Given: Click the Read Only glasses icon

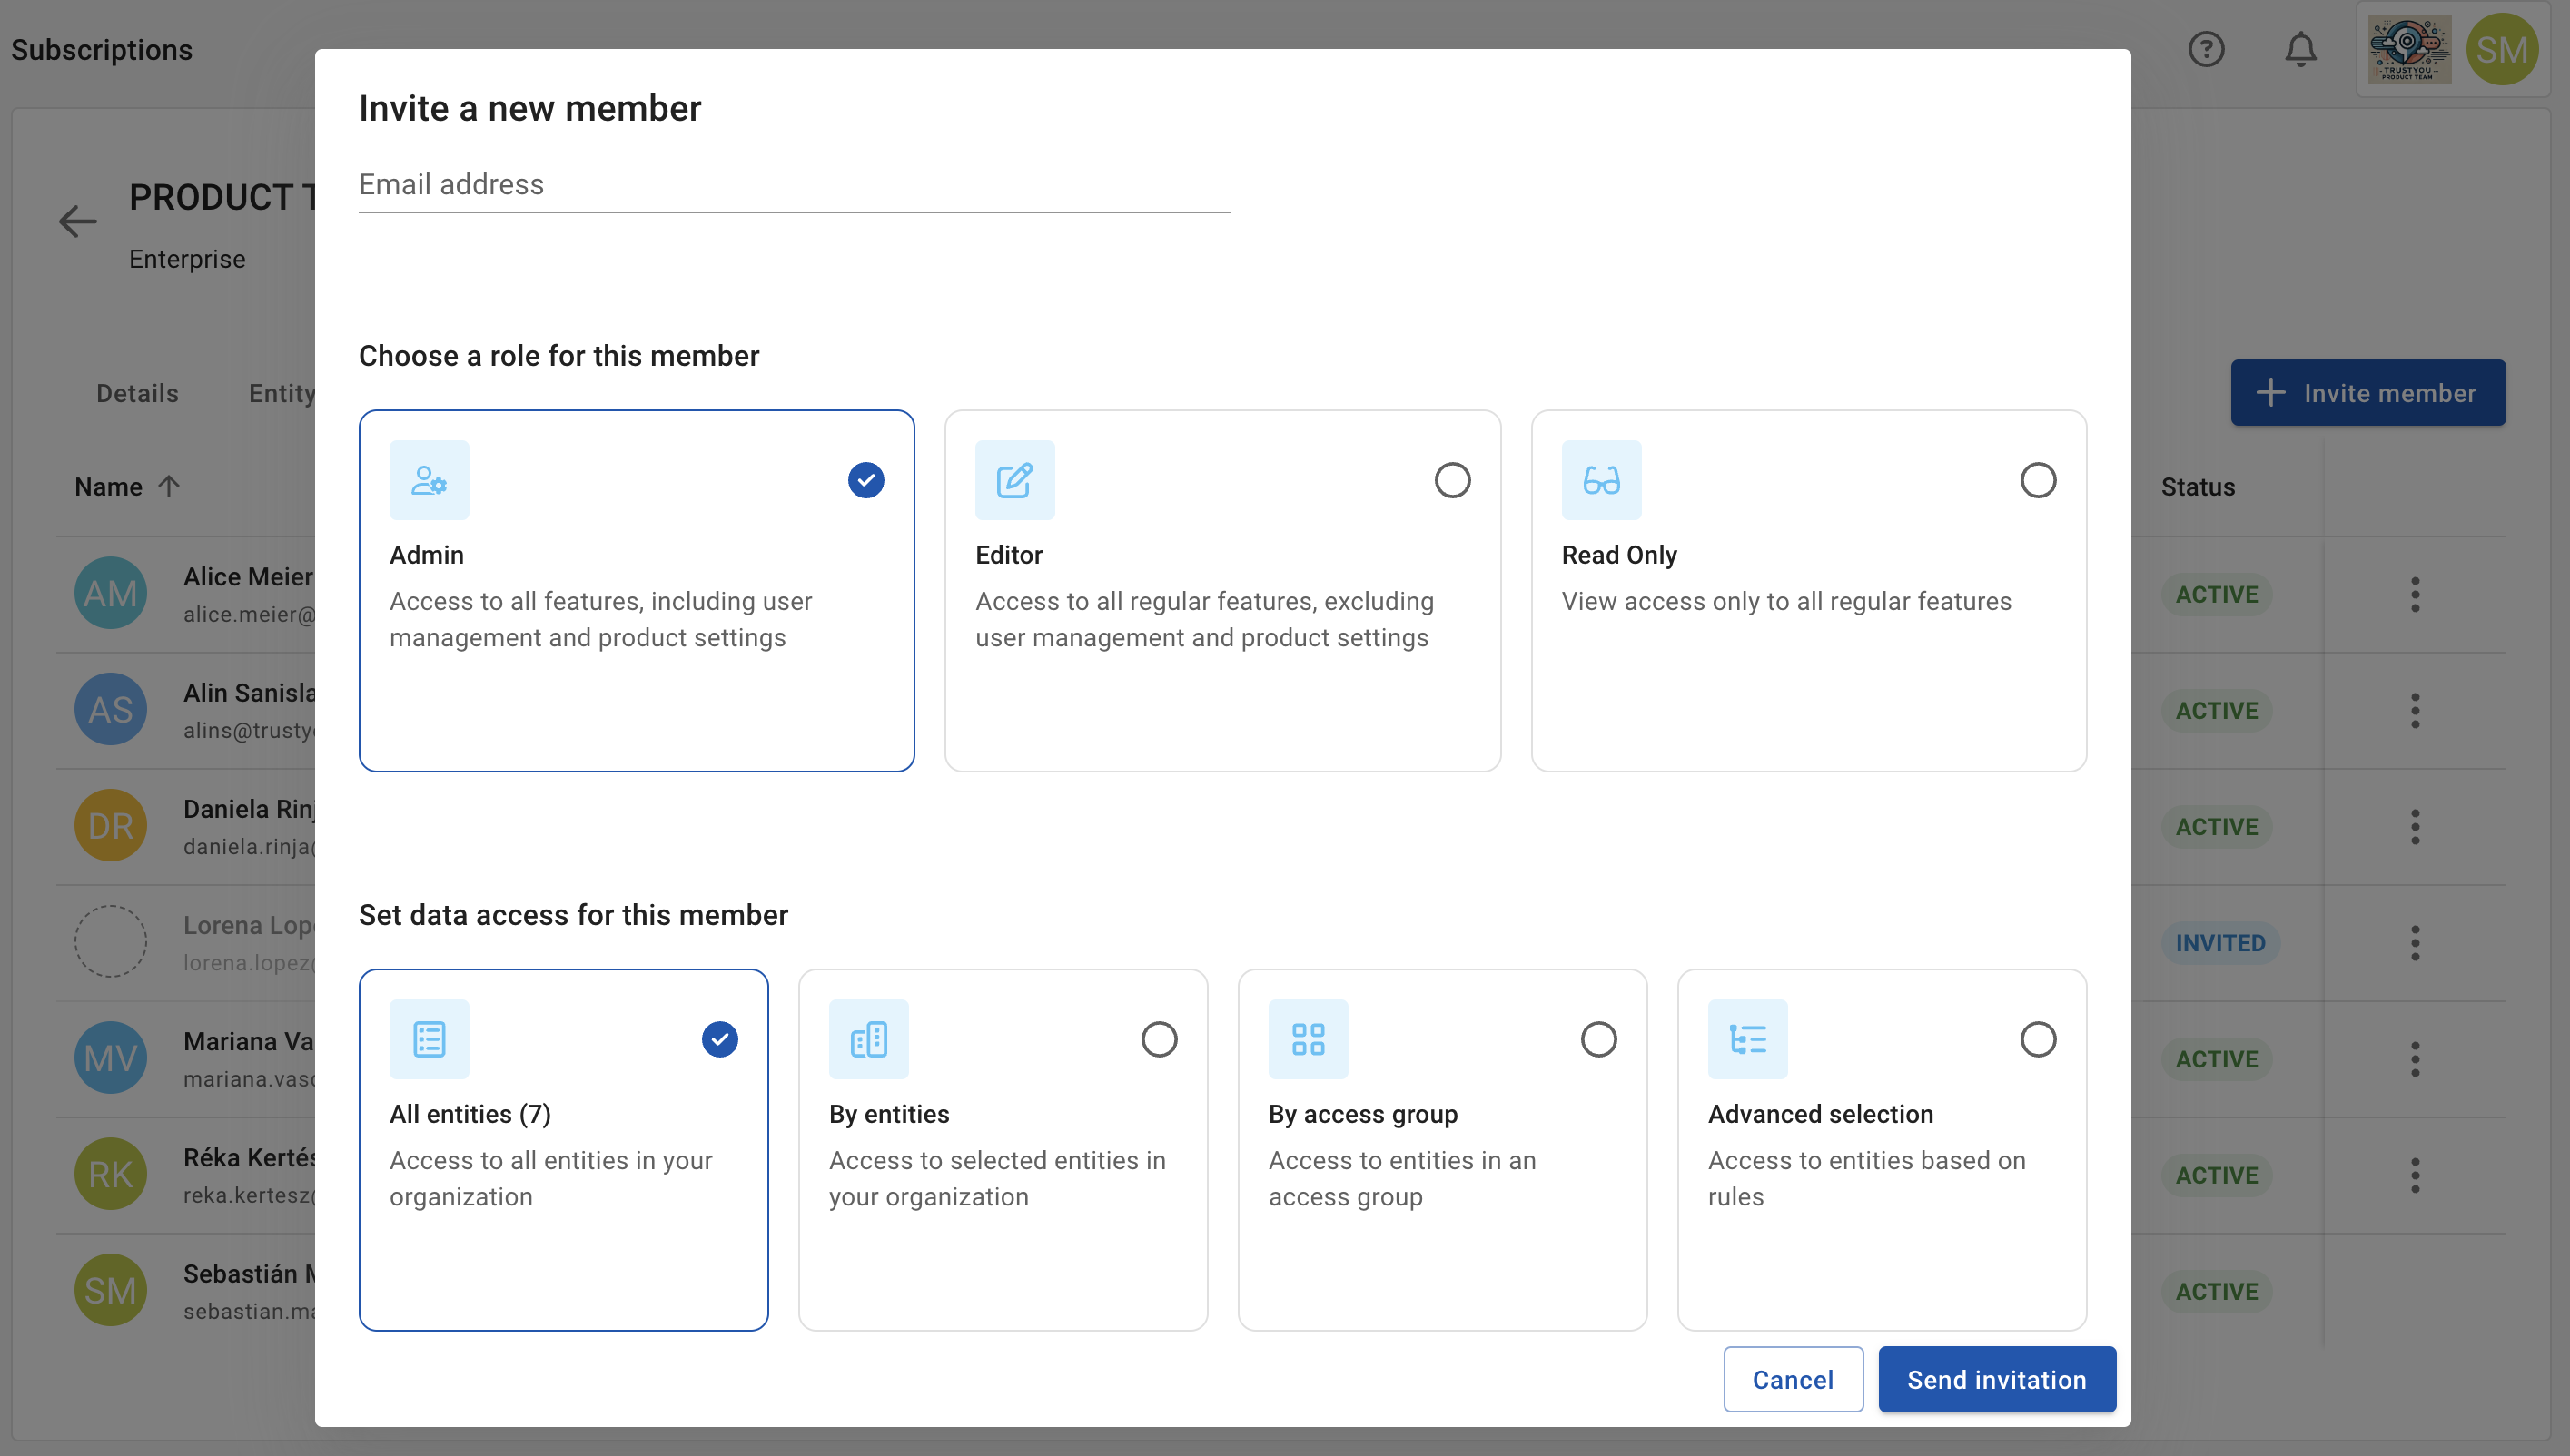Looking at the screenshot, I should click(1601, 480).
